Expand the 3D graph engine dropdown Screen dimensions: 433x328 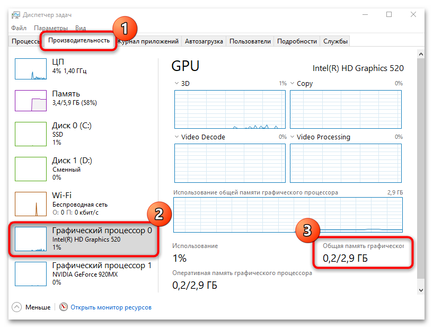177,84
